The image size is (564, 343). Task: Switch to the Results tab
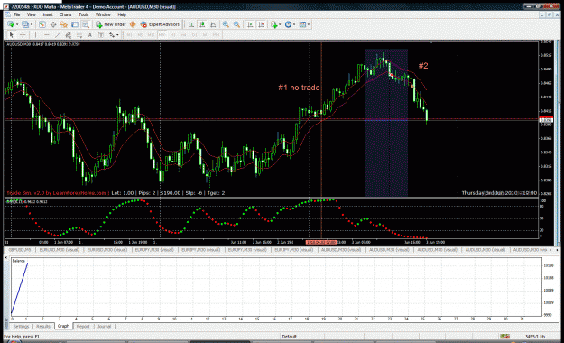pos(43,326)
